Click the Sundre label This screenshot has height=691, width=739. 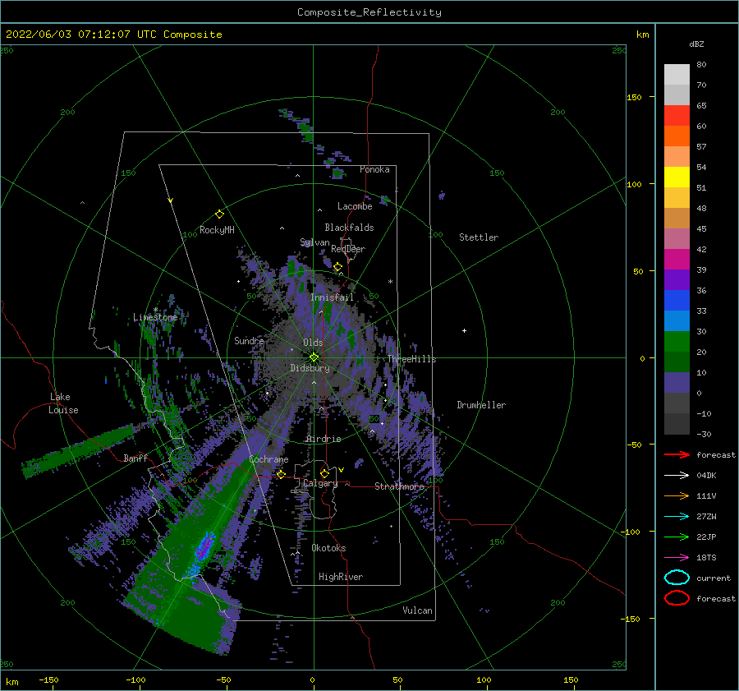[249, 340]
